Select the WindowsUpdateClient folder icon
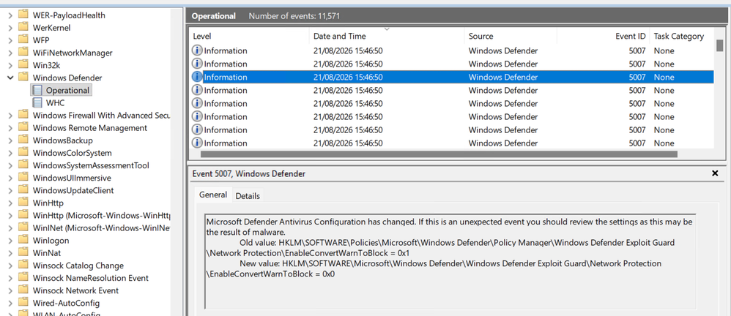 (x=23, y=190)
